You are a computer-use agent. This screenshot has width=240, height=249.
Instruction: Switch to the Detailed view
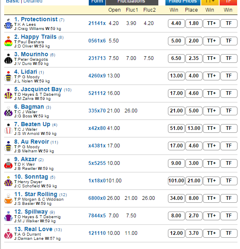click(x=33, y=1)
